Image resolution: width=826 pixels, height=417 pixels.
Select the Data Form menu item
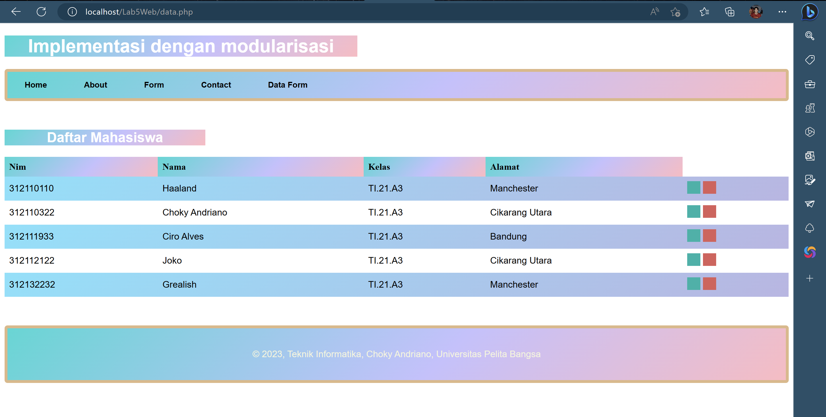point(288,84)
